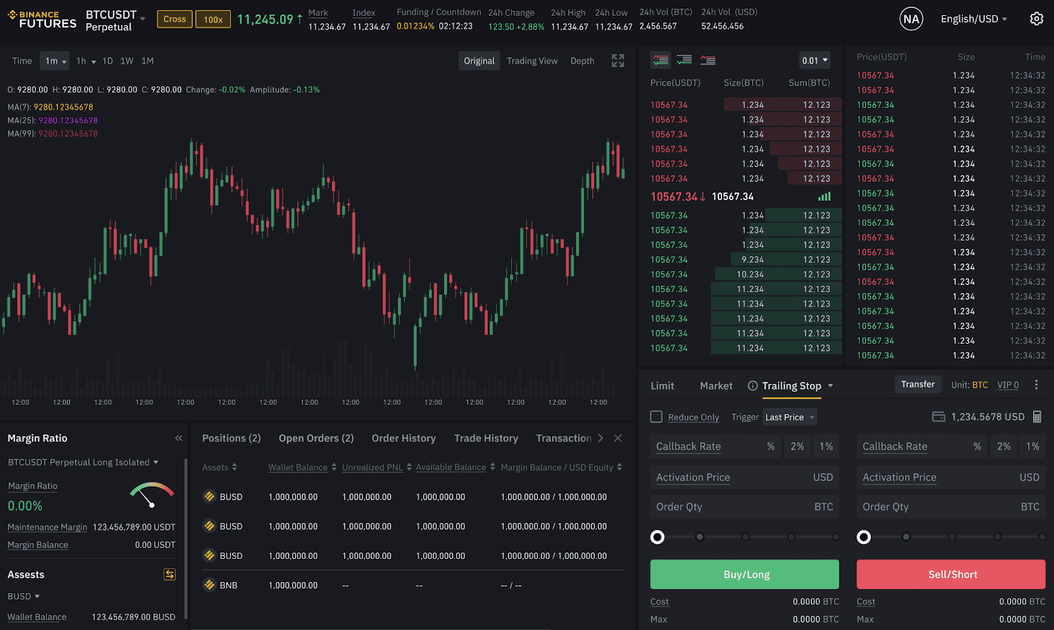The height and width of the screenshot is (630, 1054).
Task: Open the calculator icon near balance
Action: click(x=1037, y=417)
